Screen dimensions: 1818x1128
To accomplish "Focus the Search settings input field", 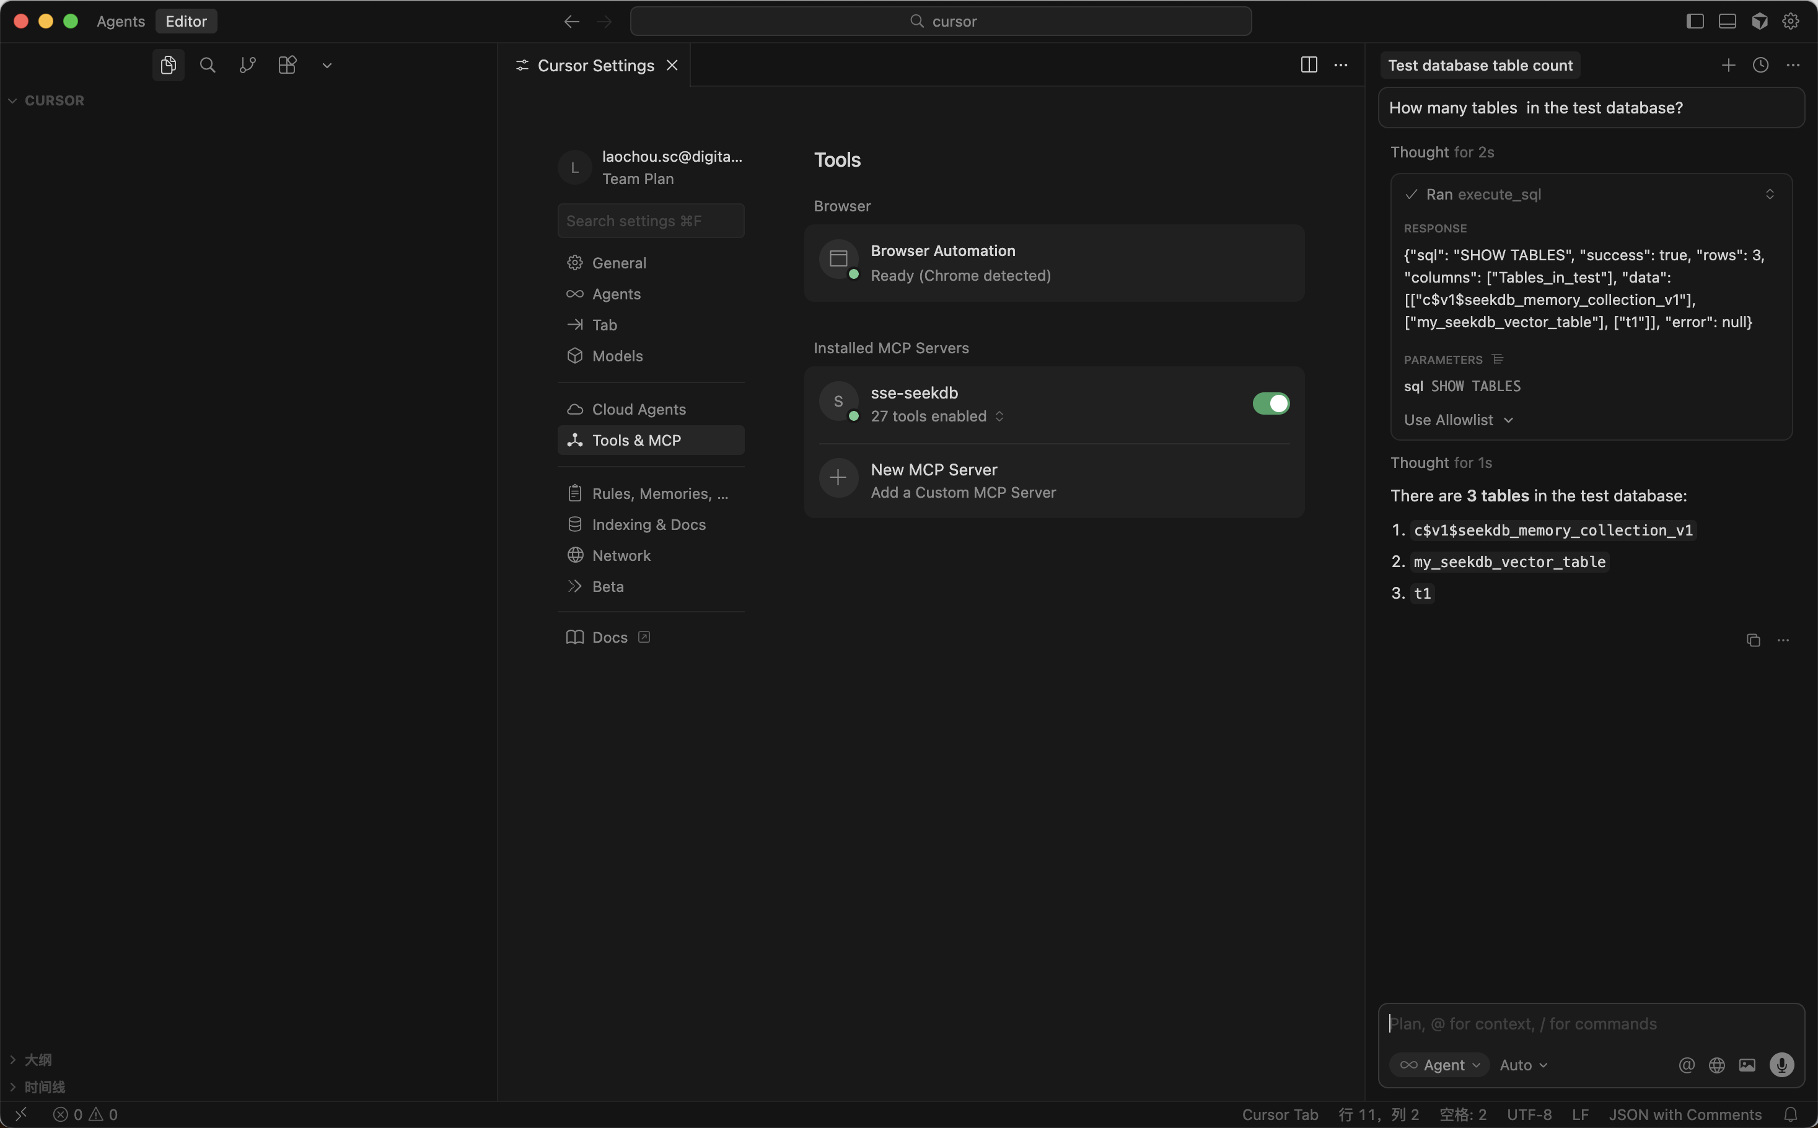I will coord(650,221).
